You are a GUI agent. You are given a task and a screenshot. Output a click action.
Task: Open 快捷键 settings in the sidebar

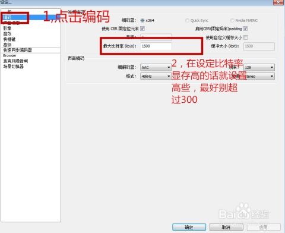tap(9, 39)
